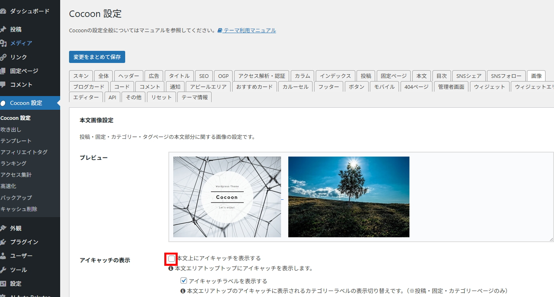This screenshot has width=554, height=297.
Task: Enable 本文上にアイキャッチを表示する checkbox
Action: point(172,259)
